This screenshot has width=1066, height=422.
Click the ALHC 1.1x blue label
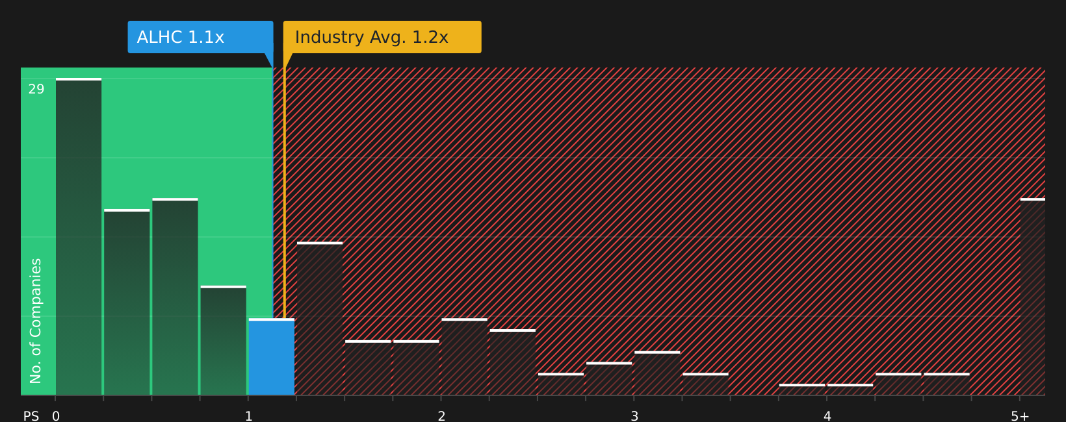click(200, 37)
